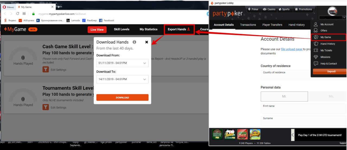The height and width of the screenshot is (150, 347).
Task: Click Export Hands in the MyGame nav
Action: click(179, 29)
